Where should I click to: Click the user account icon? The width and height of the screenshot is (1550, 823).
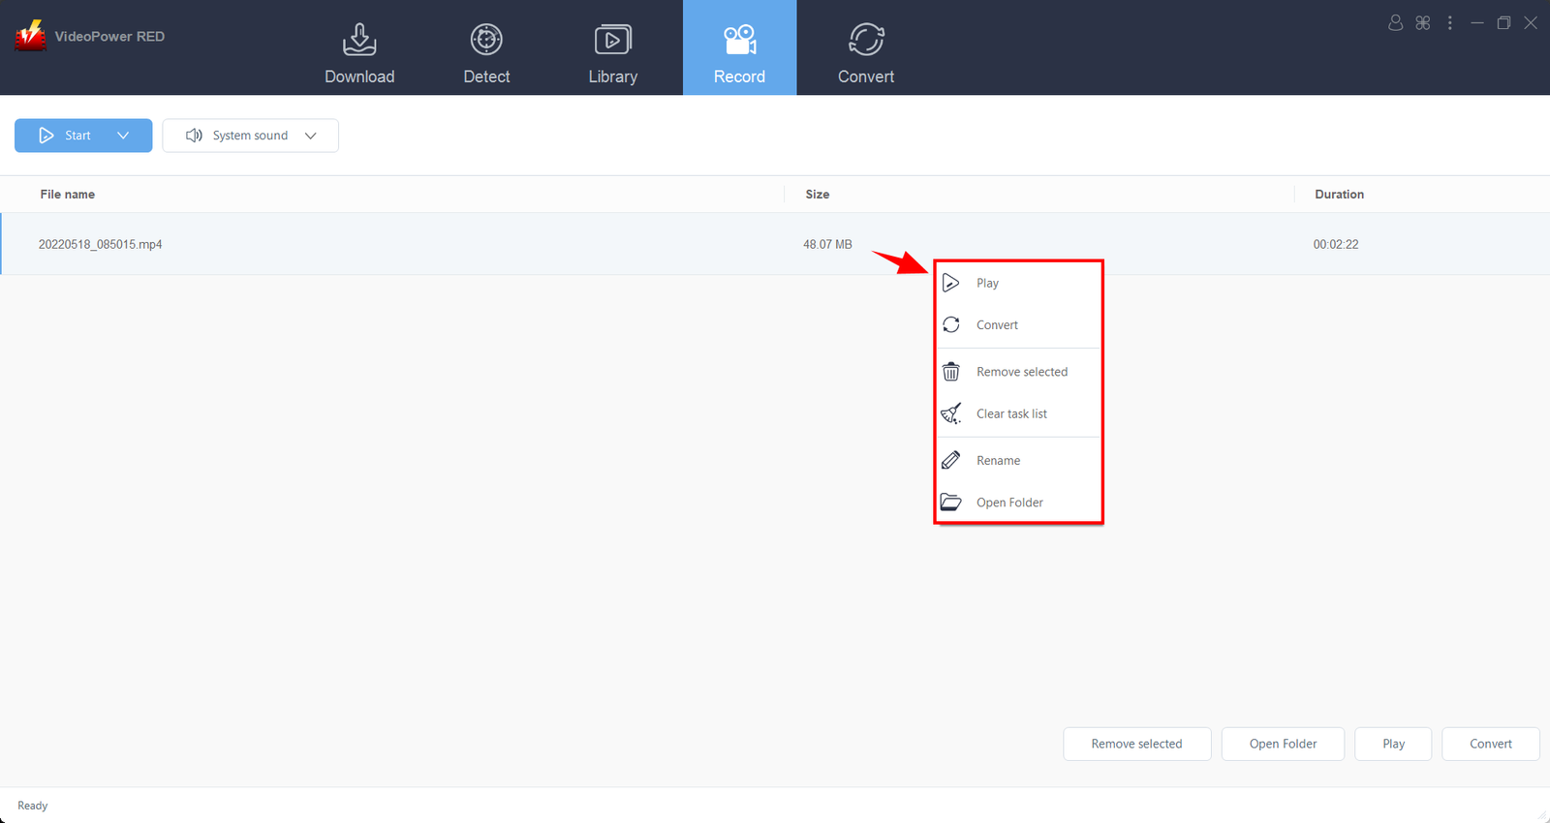click(1395, 22)
